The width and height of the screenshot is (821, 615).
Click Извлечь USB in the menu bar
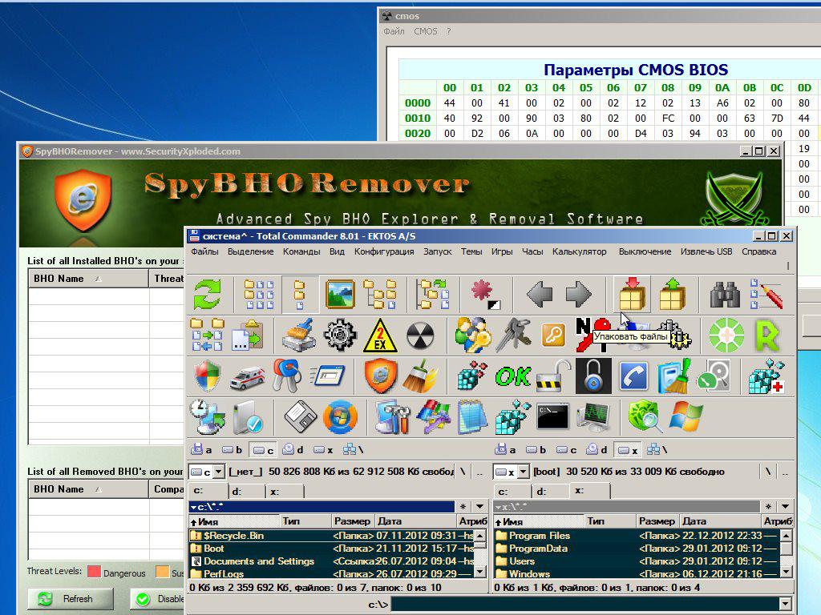706,251
